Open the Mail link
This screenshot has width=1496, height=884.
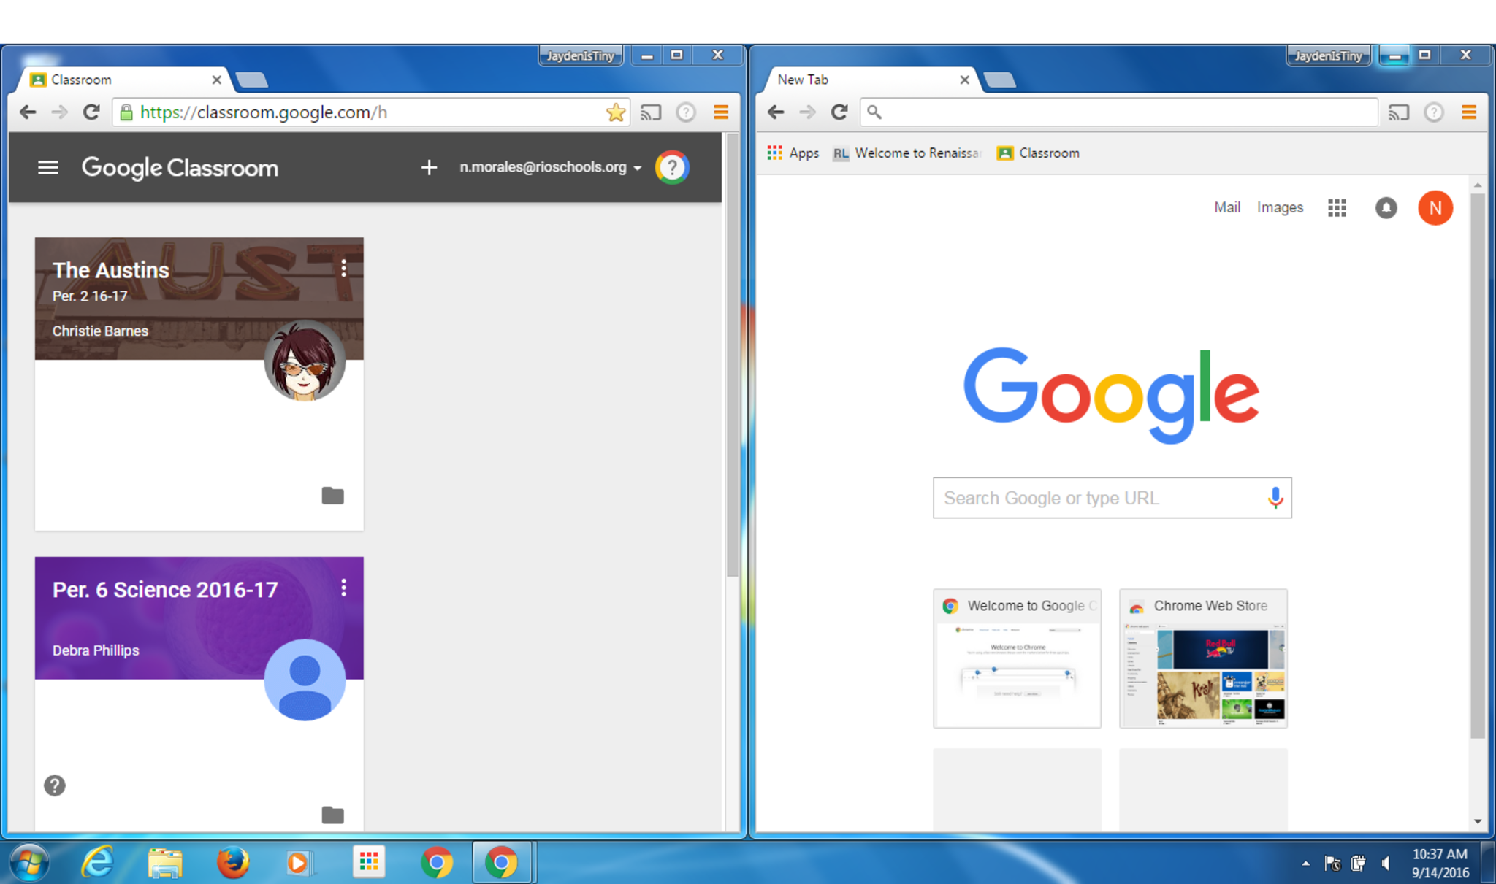pos(1226,207)
